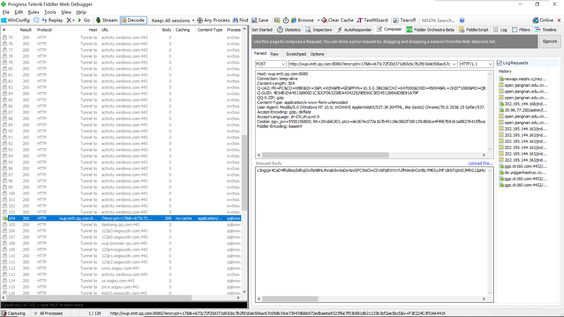Click the Upload file link

tap(480, 163)
